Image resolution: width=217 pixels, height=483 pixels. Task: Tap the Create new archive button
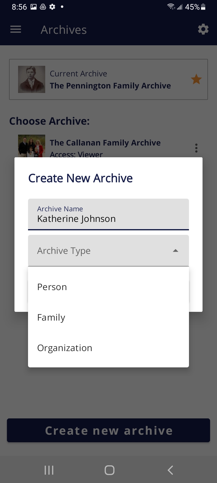108,430
